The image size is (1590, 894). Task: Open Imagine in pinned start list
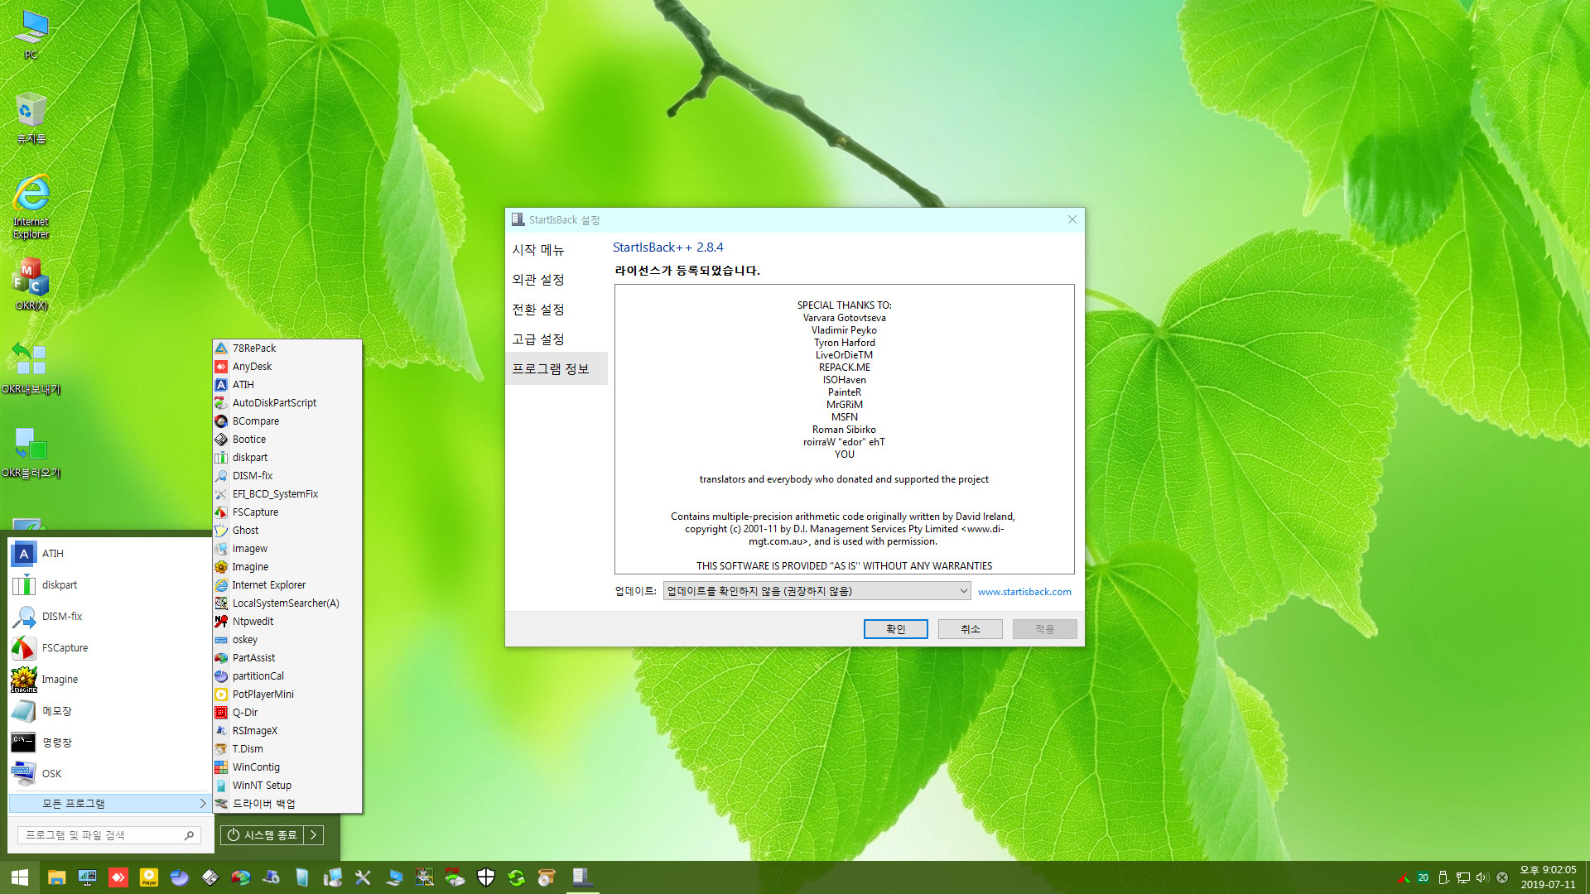[109, 680]
